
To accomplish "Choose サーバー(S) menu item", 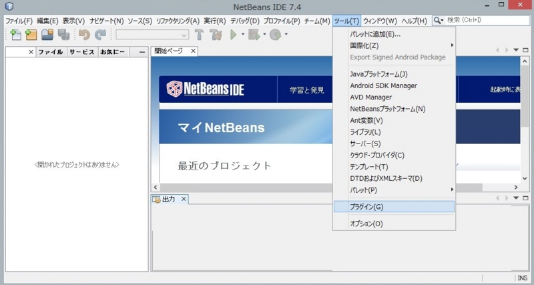I will [x=394, y=144].
